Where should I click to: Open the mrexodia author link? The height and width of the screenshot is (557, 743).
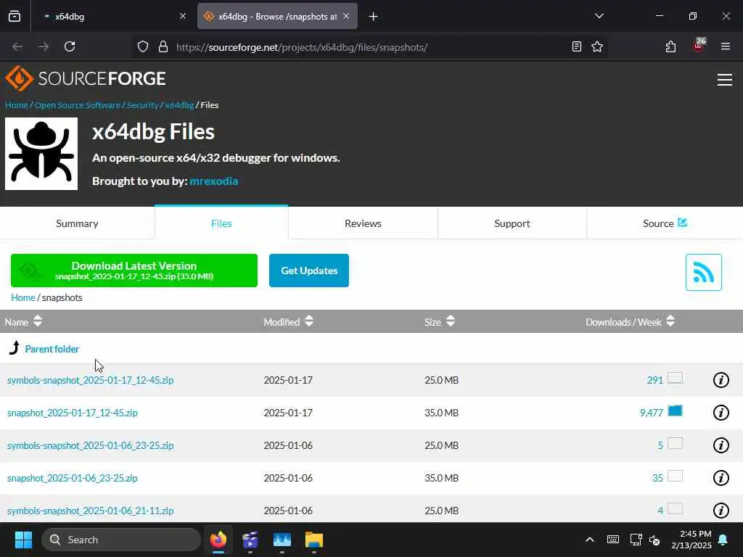[x=214, y=181]
